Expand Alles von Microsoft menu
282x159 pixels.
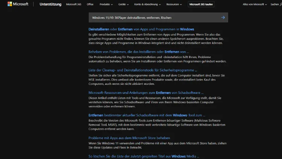[x=255, y=4]
